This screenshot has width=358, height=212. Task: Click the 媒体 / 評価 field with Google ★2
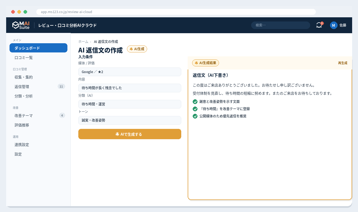(x=130, y=72)
